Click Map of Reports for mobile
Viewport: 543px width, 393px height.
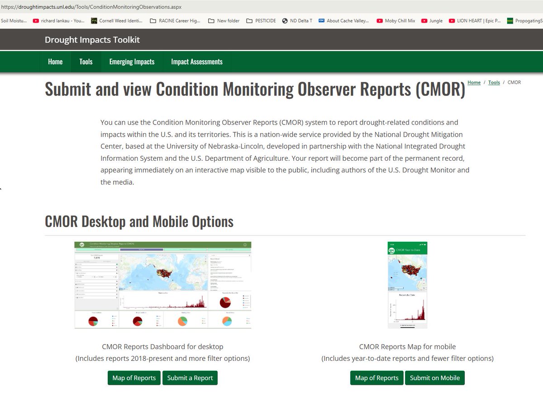pos(377,378)
